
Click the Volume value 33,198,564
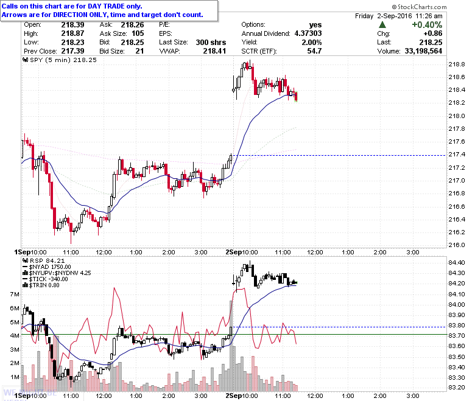point(423,51)
